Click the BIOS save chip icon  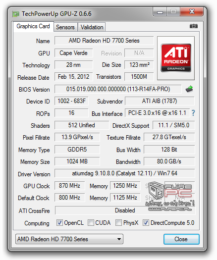tap(189, 89)
